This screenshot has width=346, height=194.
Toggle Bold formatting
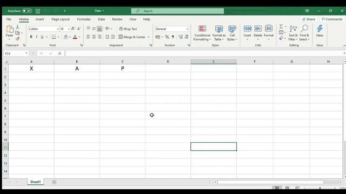[31, 37]
